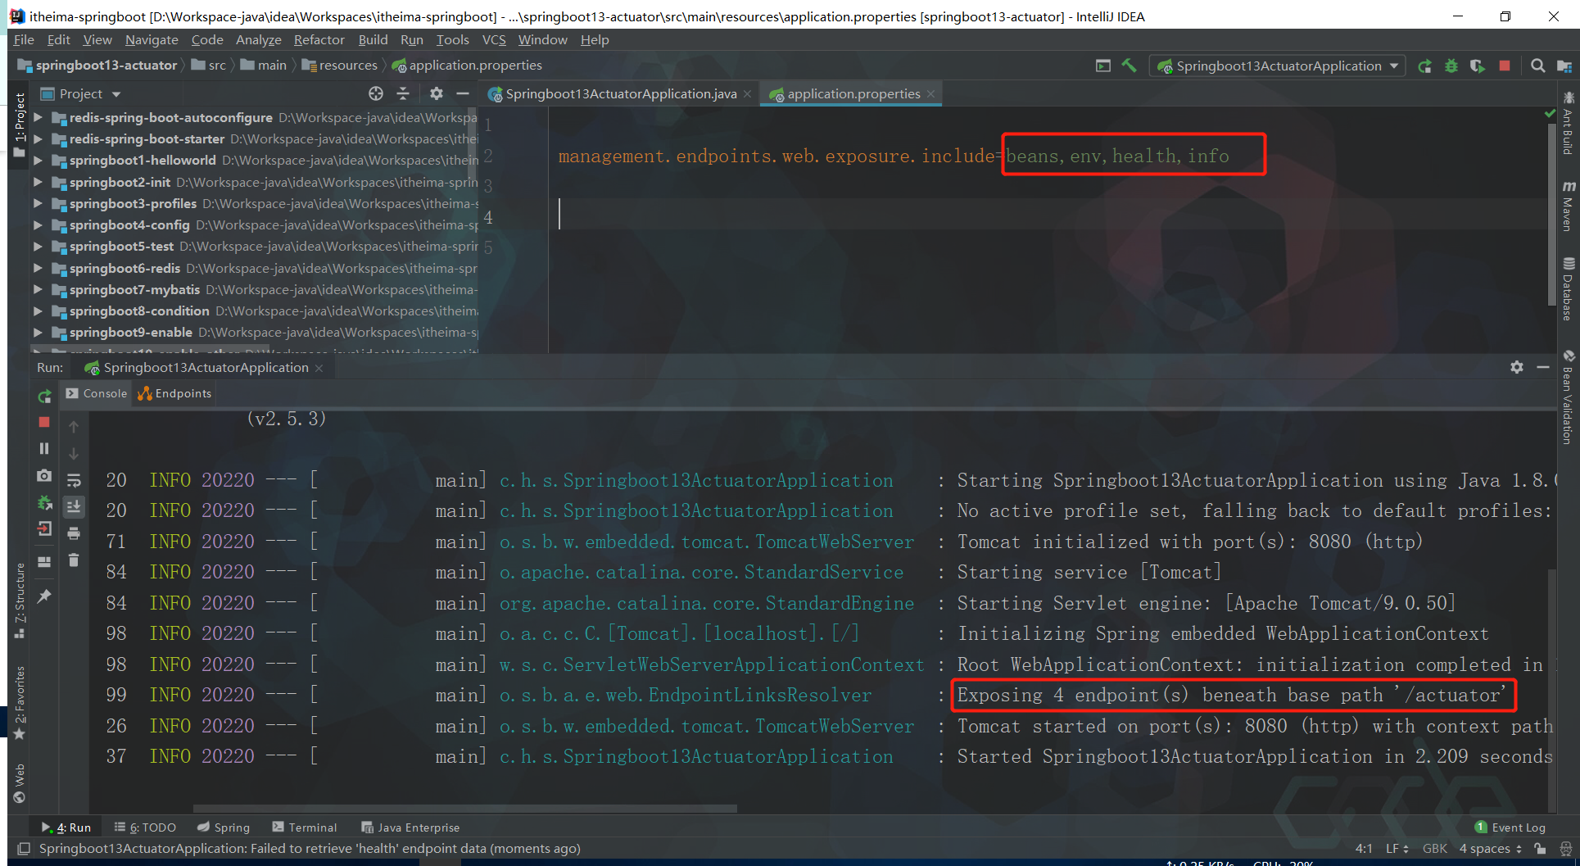The width and height of the screenshot is (1580, 866).
Task: Select the springboot4-config module row
Action: coord(256,224)
